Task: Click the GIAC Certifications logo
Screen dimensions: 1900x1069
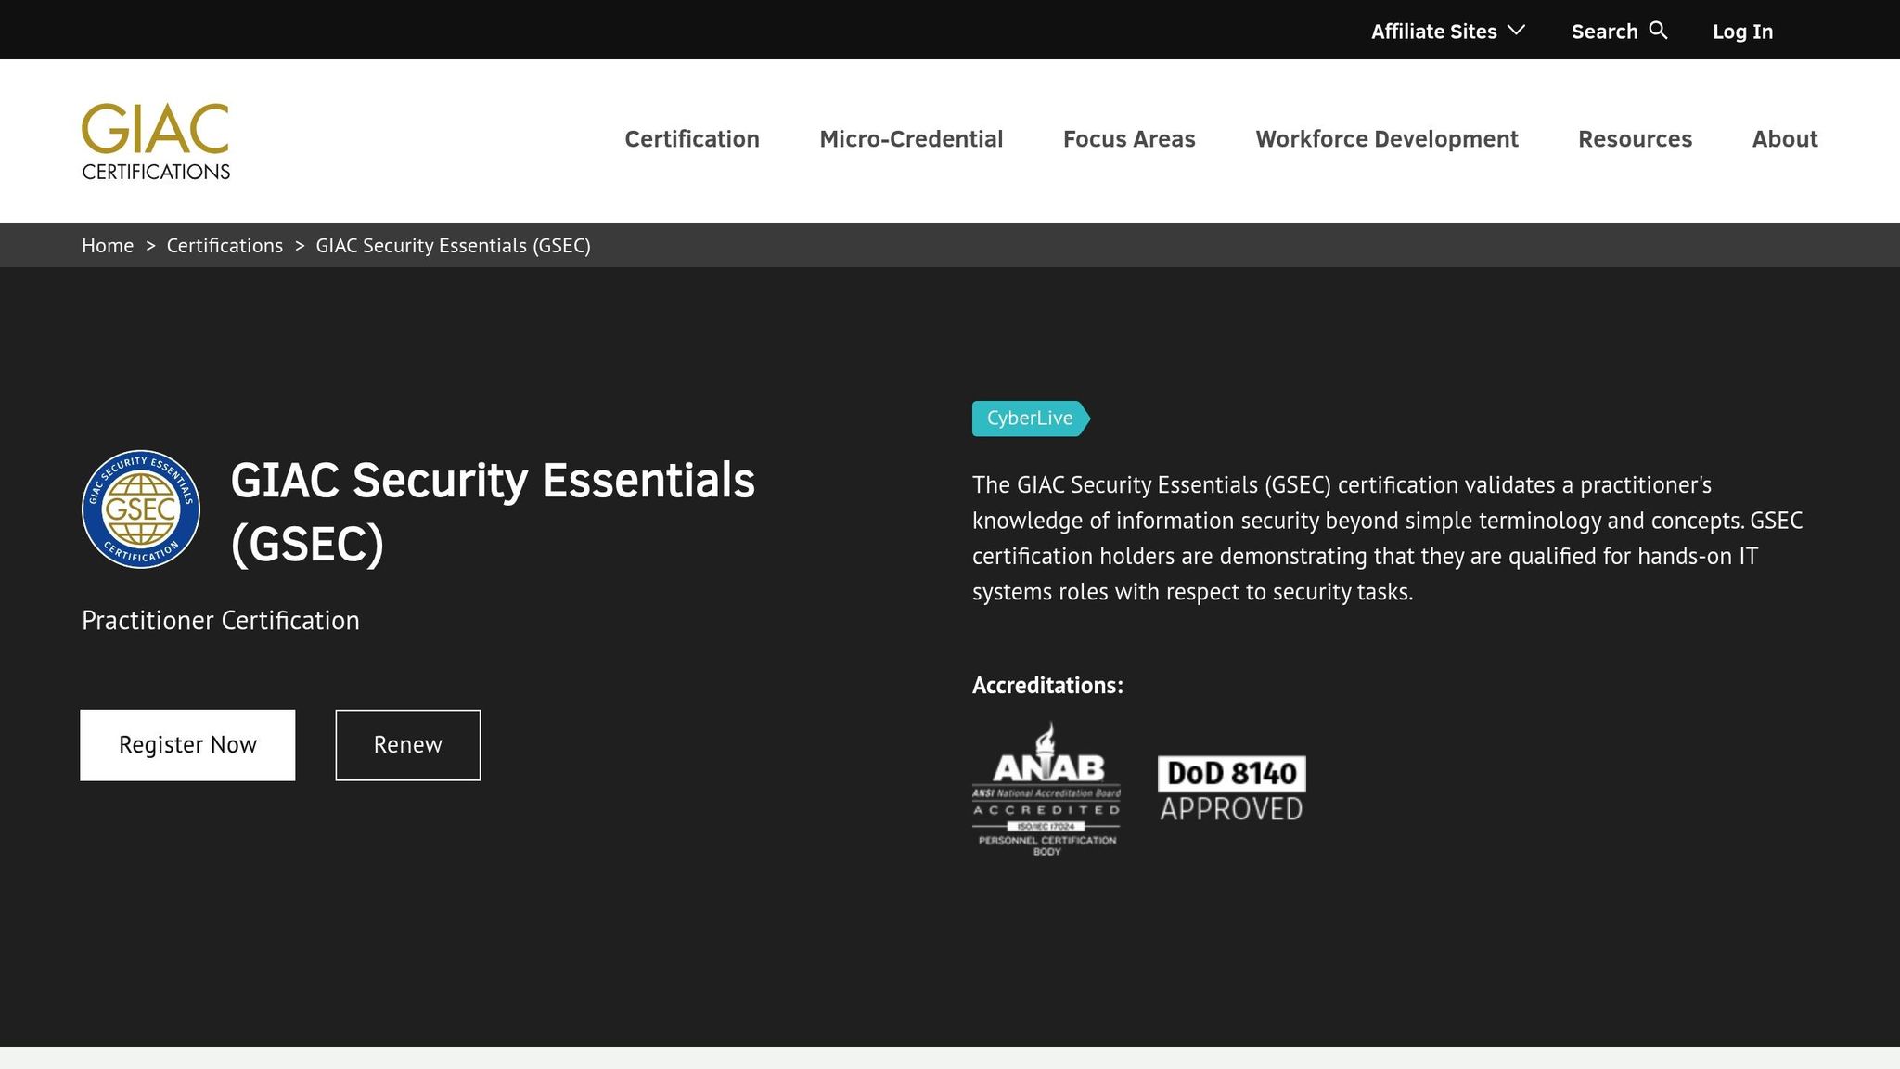Action: (154, 139)
